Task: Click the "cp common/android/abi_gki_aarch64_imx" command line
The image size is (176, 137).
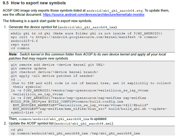Action: coord(75,133)
